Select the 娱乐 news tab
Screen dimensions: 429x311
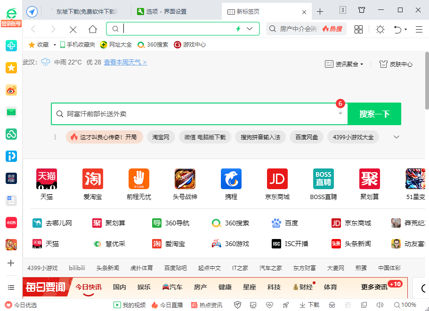tap(144, 287)
